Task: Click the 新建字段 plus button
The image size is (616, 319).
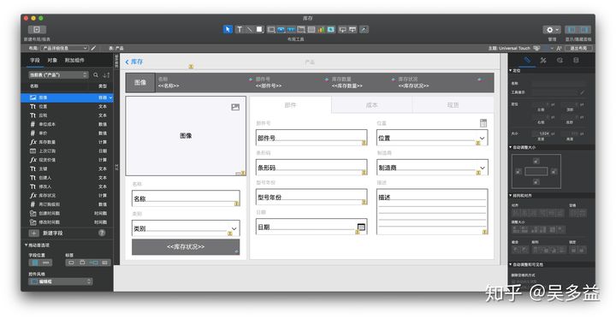Action: point(33,233)
